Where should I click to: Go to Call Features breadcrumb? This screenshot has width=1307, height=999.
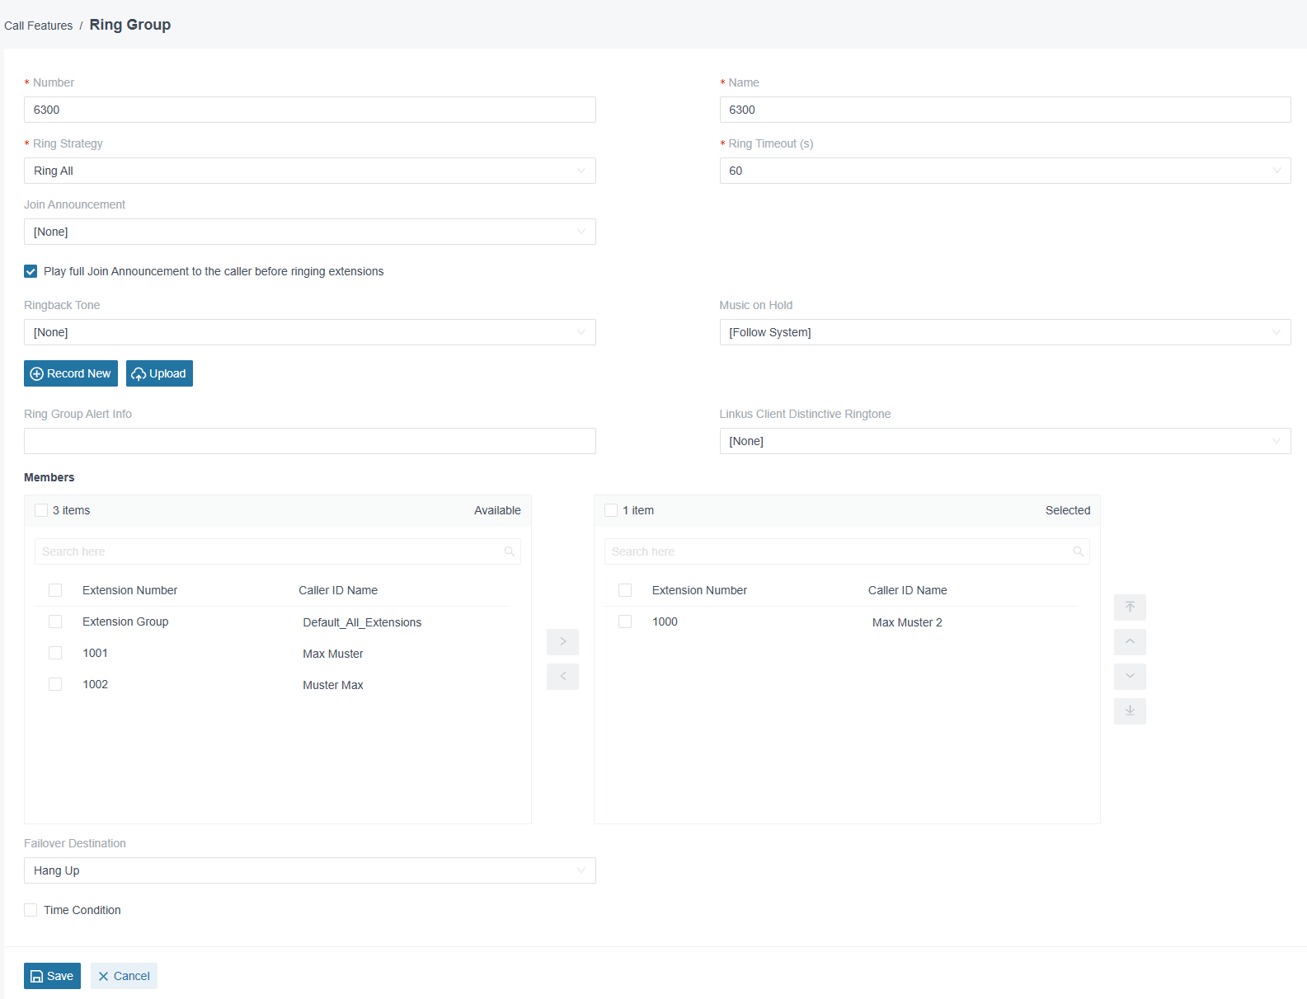38,26
